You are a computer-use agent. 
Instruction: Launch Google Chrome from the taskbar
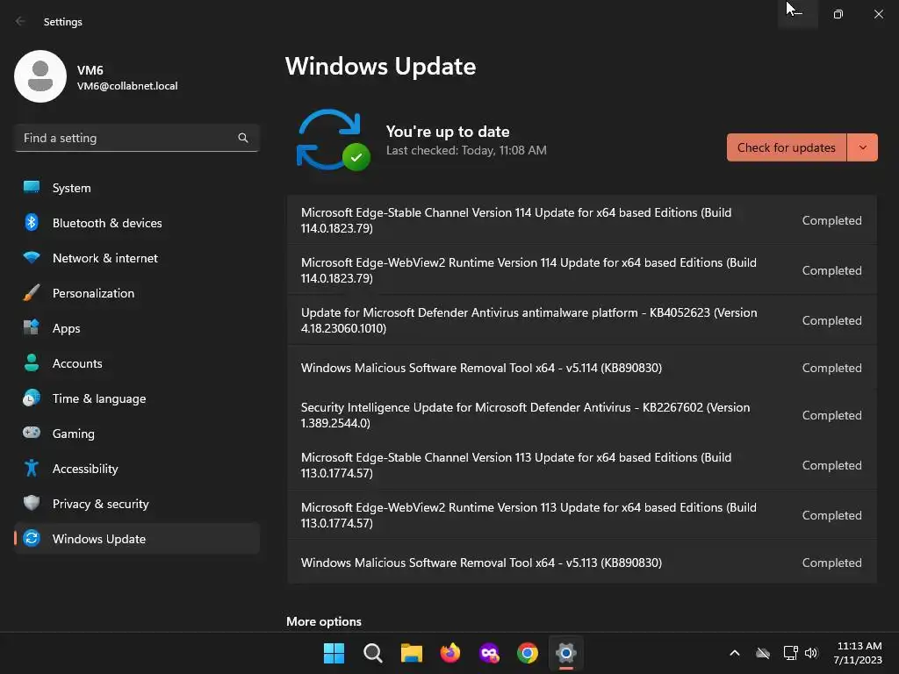[527, 653]
